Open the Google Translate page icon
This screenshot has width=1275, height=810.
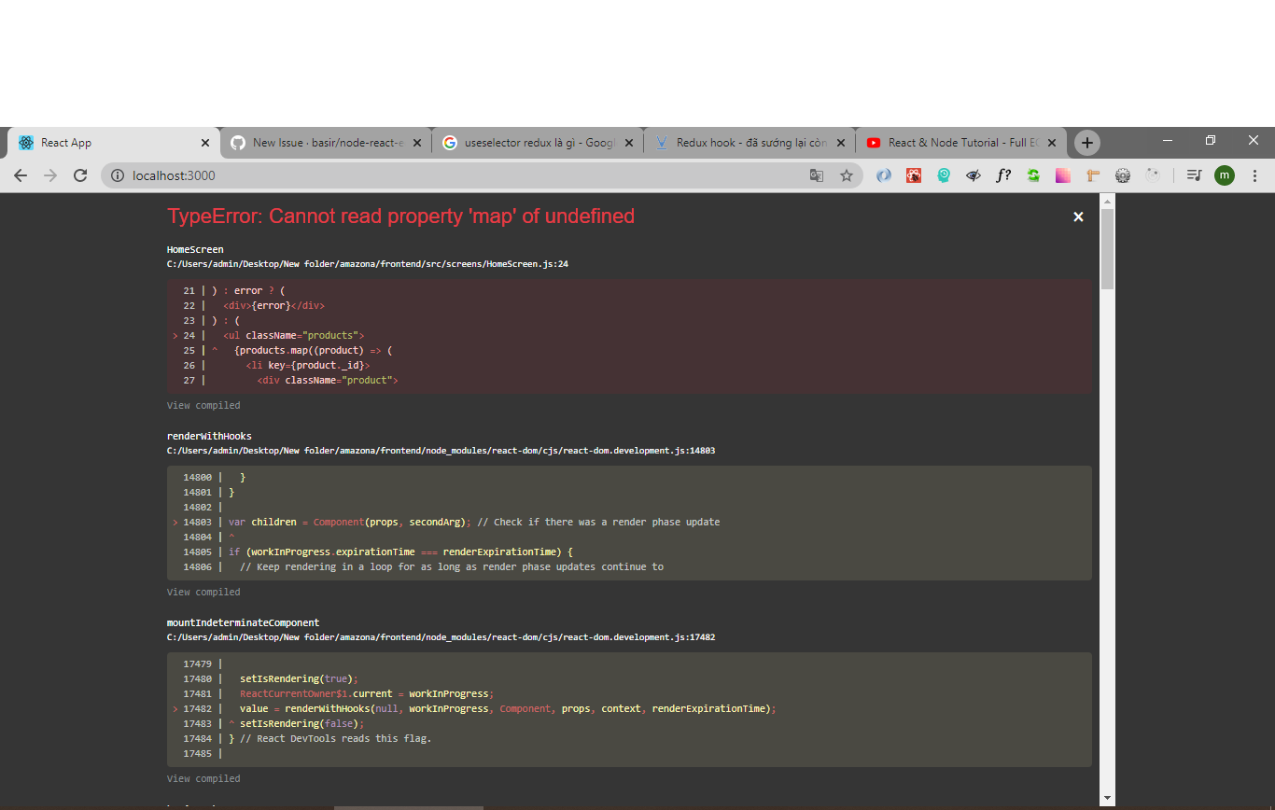tap(817, 175)
